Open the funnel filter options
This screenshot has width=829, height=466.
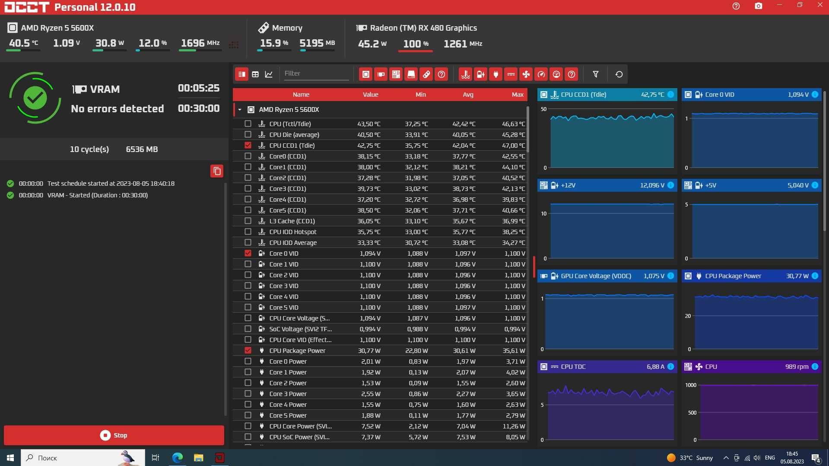[x=596, y=74]
